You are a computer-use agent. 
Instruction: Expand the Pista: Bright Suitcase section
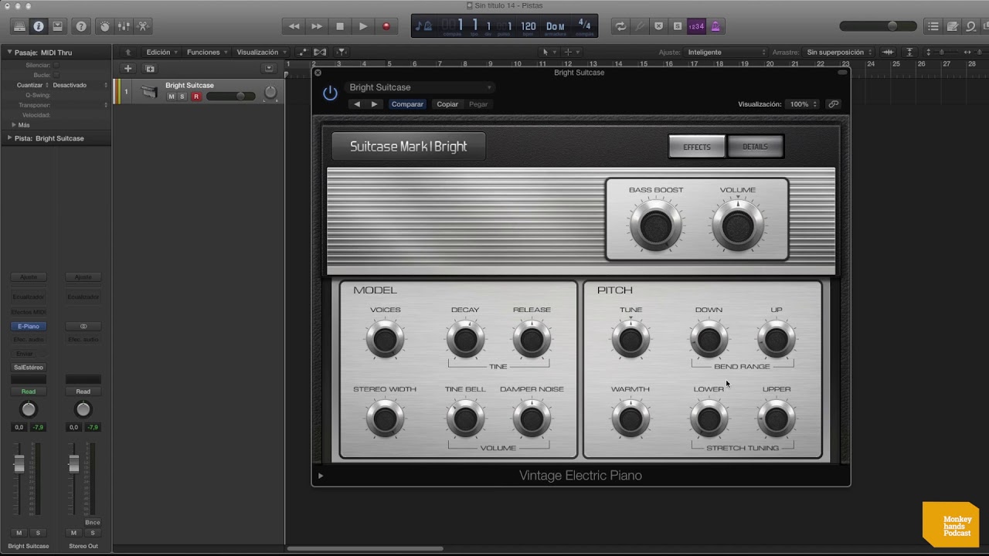[9, 138]
